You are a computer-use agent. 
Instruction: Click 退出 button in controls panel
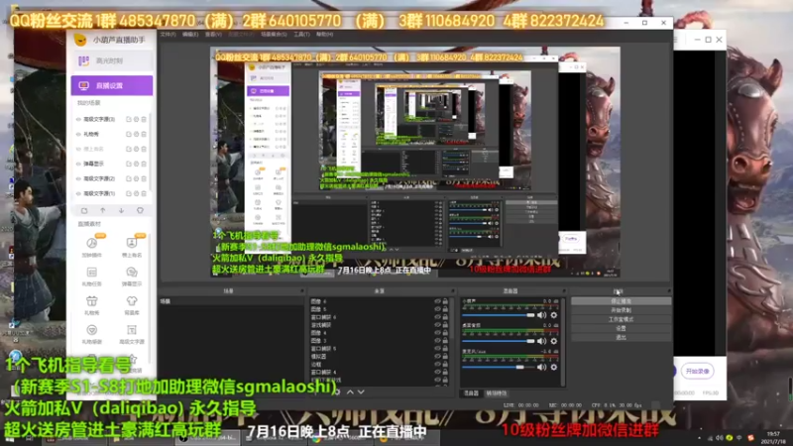tap(622, 337)
